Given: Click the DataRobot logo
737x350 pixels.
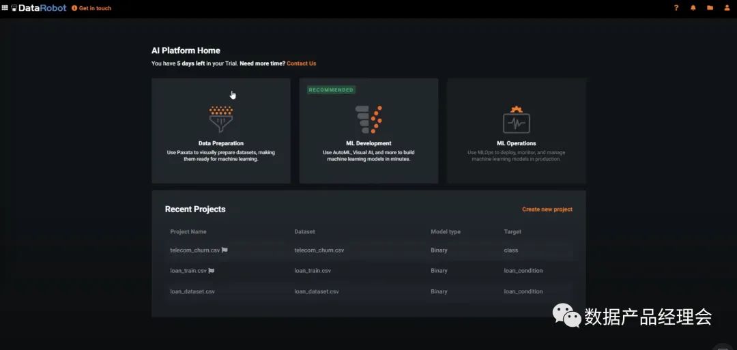Looking at the screenshot, I should click(x=38, y=8).
